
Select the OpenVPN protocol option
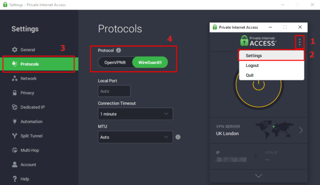(115, 62)
